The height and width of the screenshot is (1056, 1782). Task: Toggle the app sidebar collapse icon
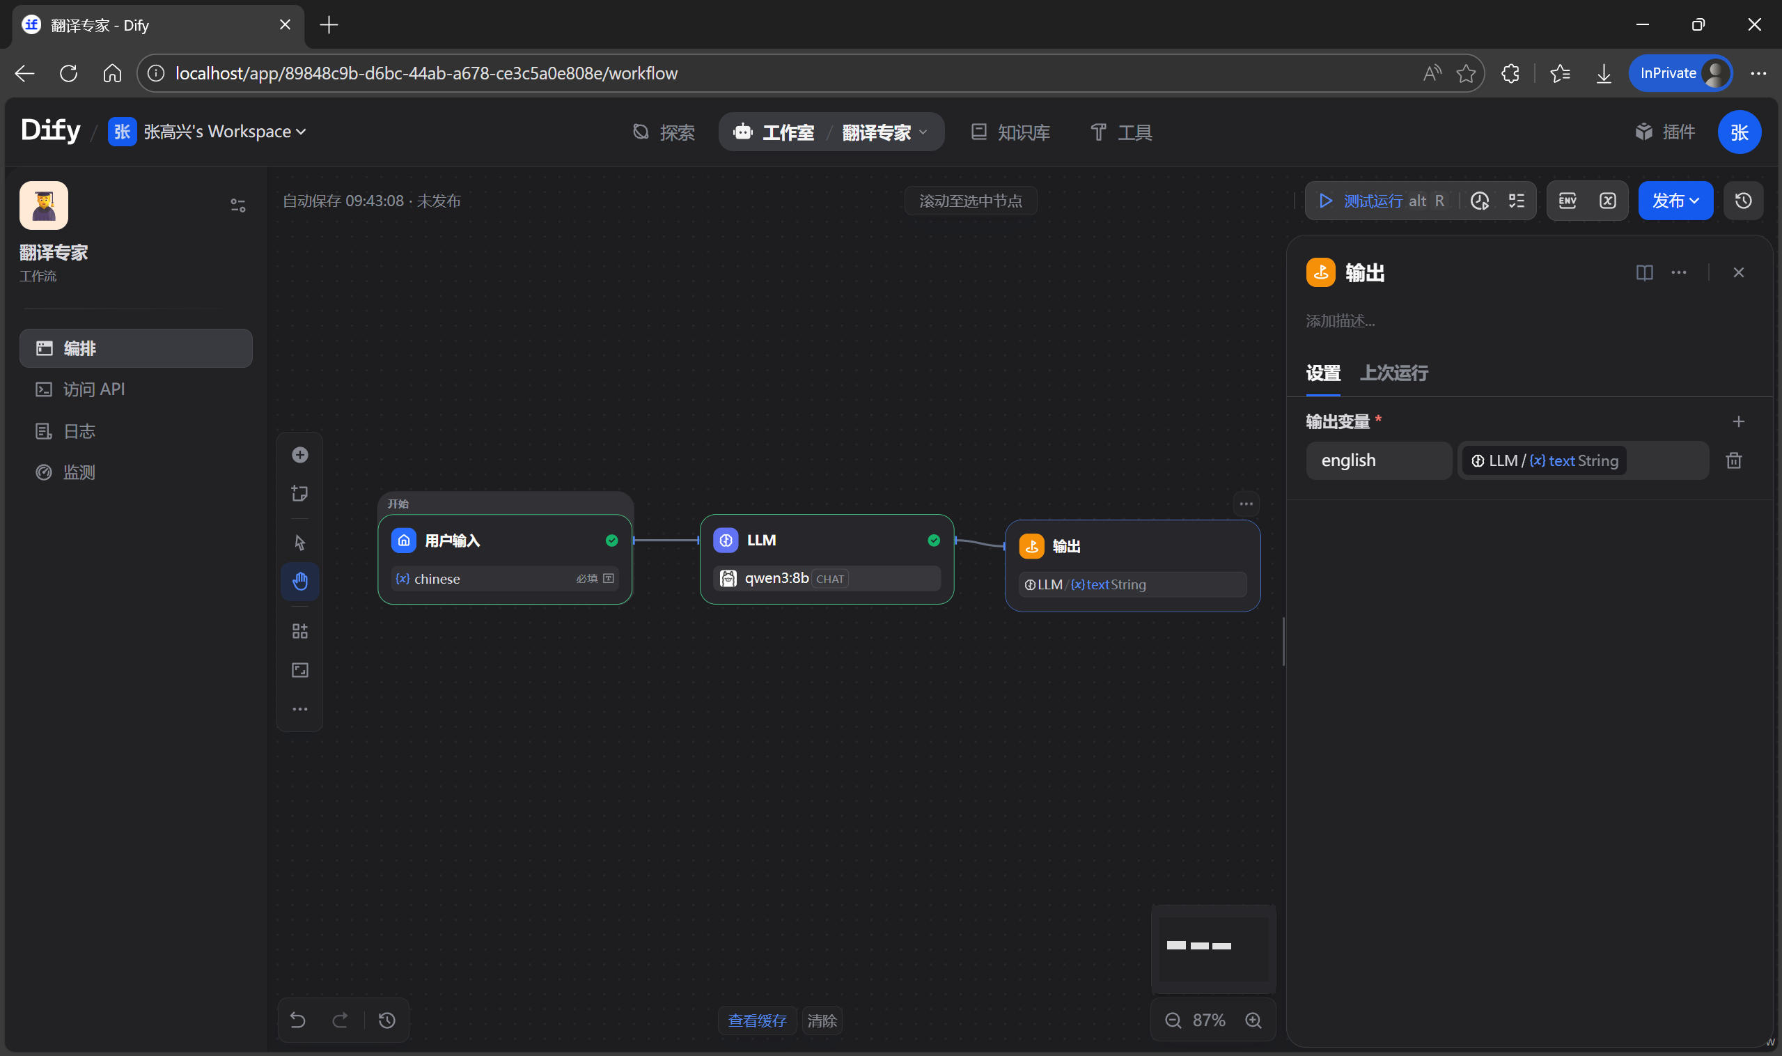(237, 205)
